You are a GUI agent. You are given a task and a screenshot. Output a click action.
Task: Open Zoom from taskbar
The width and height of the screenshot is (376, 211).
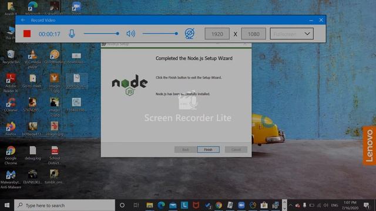241,205
